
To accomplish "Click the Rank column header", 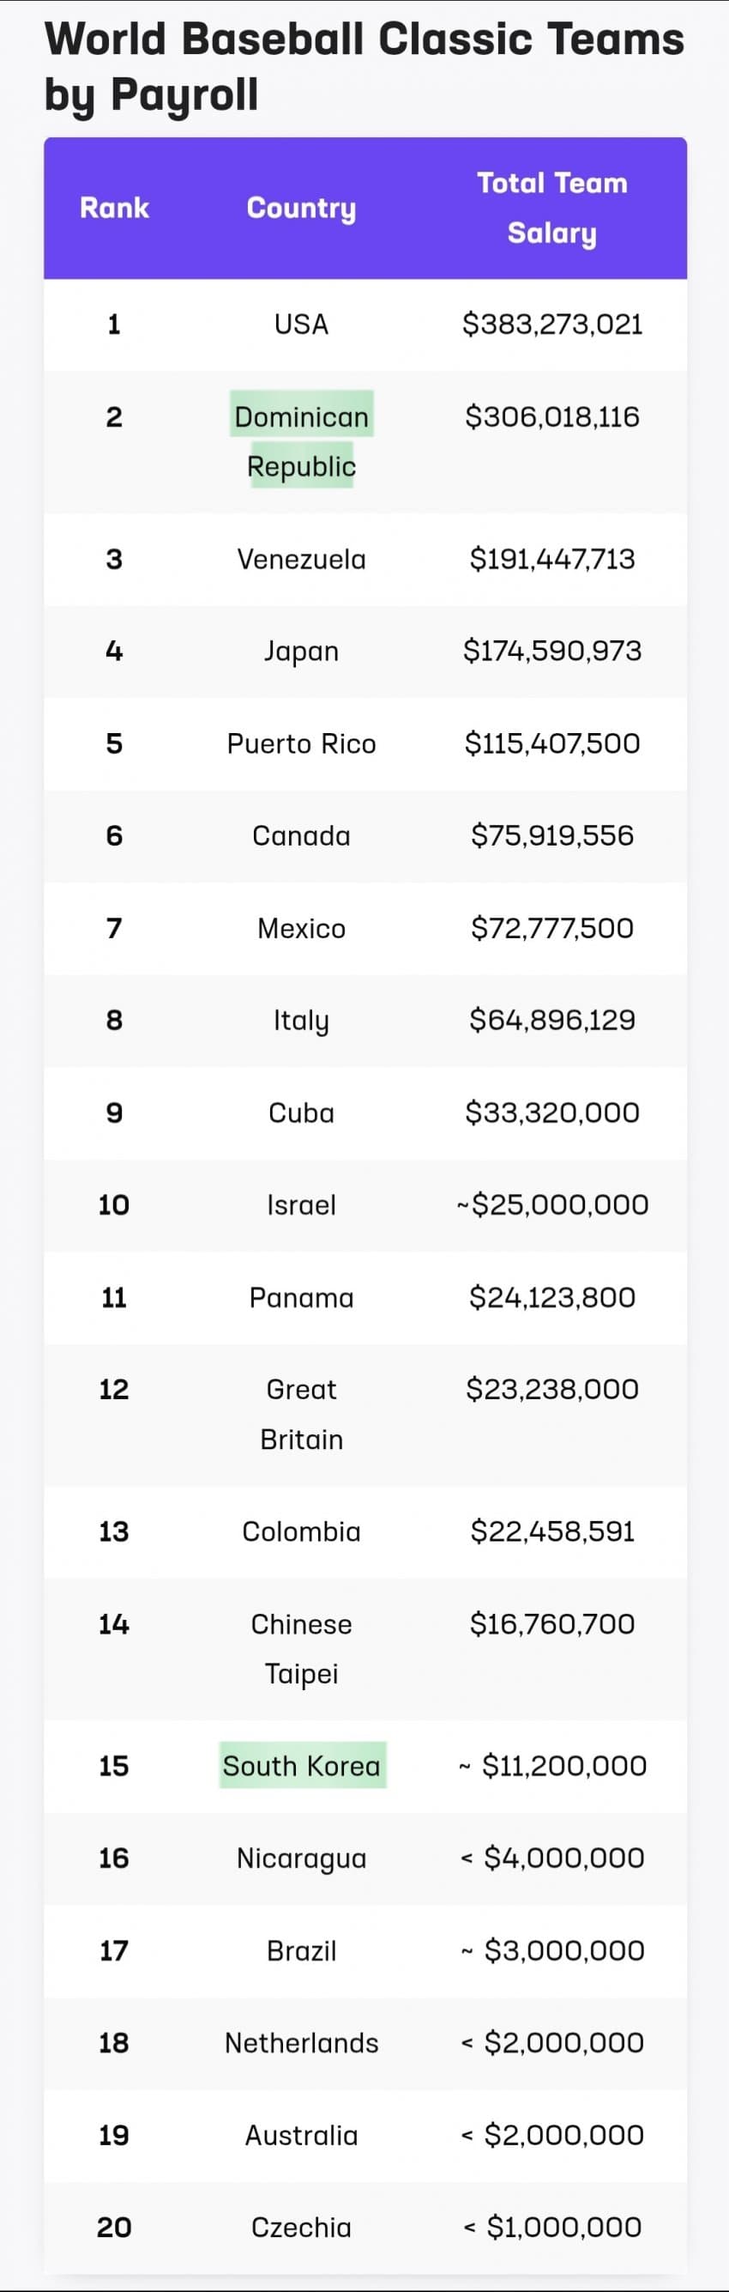I will [x=115, y=209].
